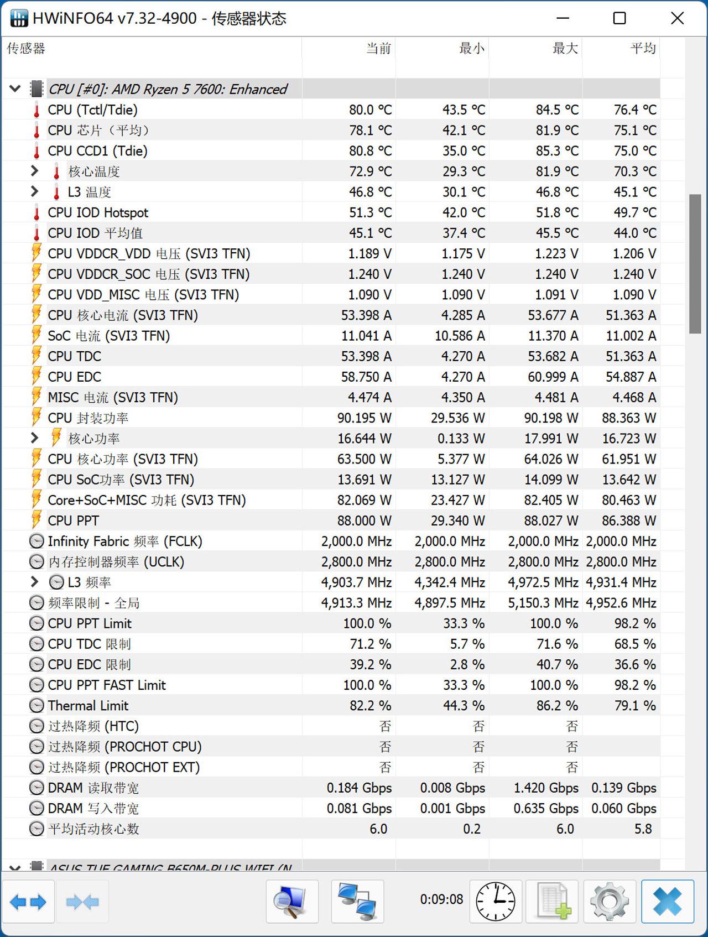The height and width of the screenshot is (937, 708).
Task: Start logging with the sheet-plus icon
Action: [x=552, y=901]
